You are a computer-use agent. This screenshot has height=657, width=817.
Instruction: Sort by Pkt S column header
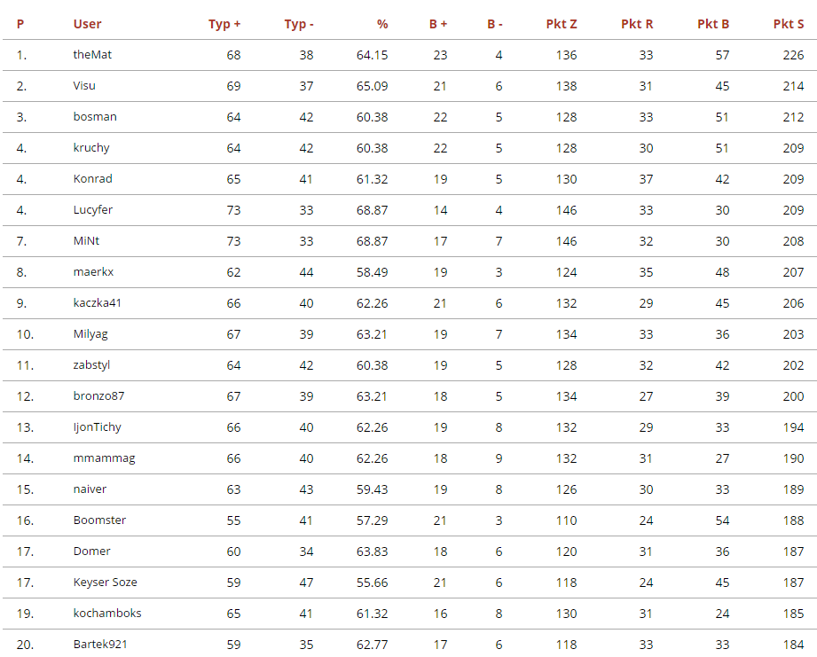(789, 24)
